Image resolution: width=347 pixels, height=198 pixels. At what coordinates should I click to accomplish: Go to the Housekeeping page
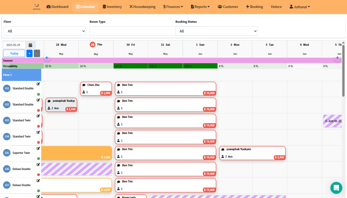coord(142,7)
